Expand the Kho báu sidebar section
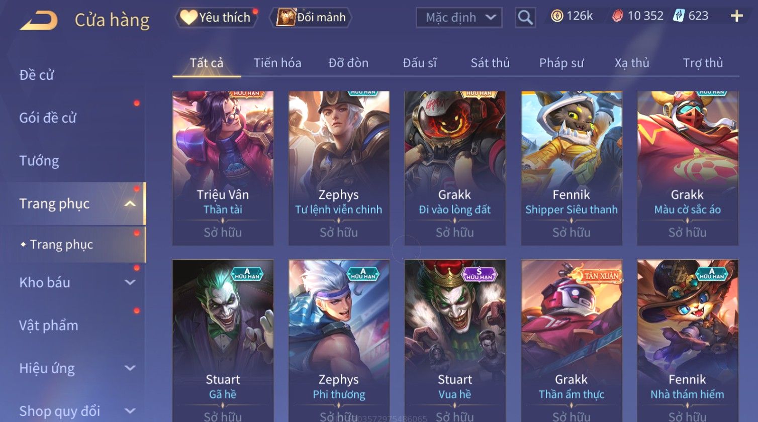This screenshot has height=422, width=758. [130, 282]
